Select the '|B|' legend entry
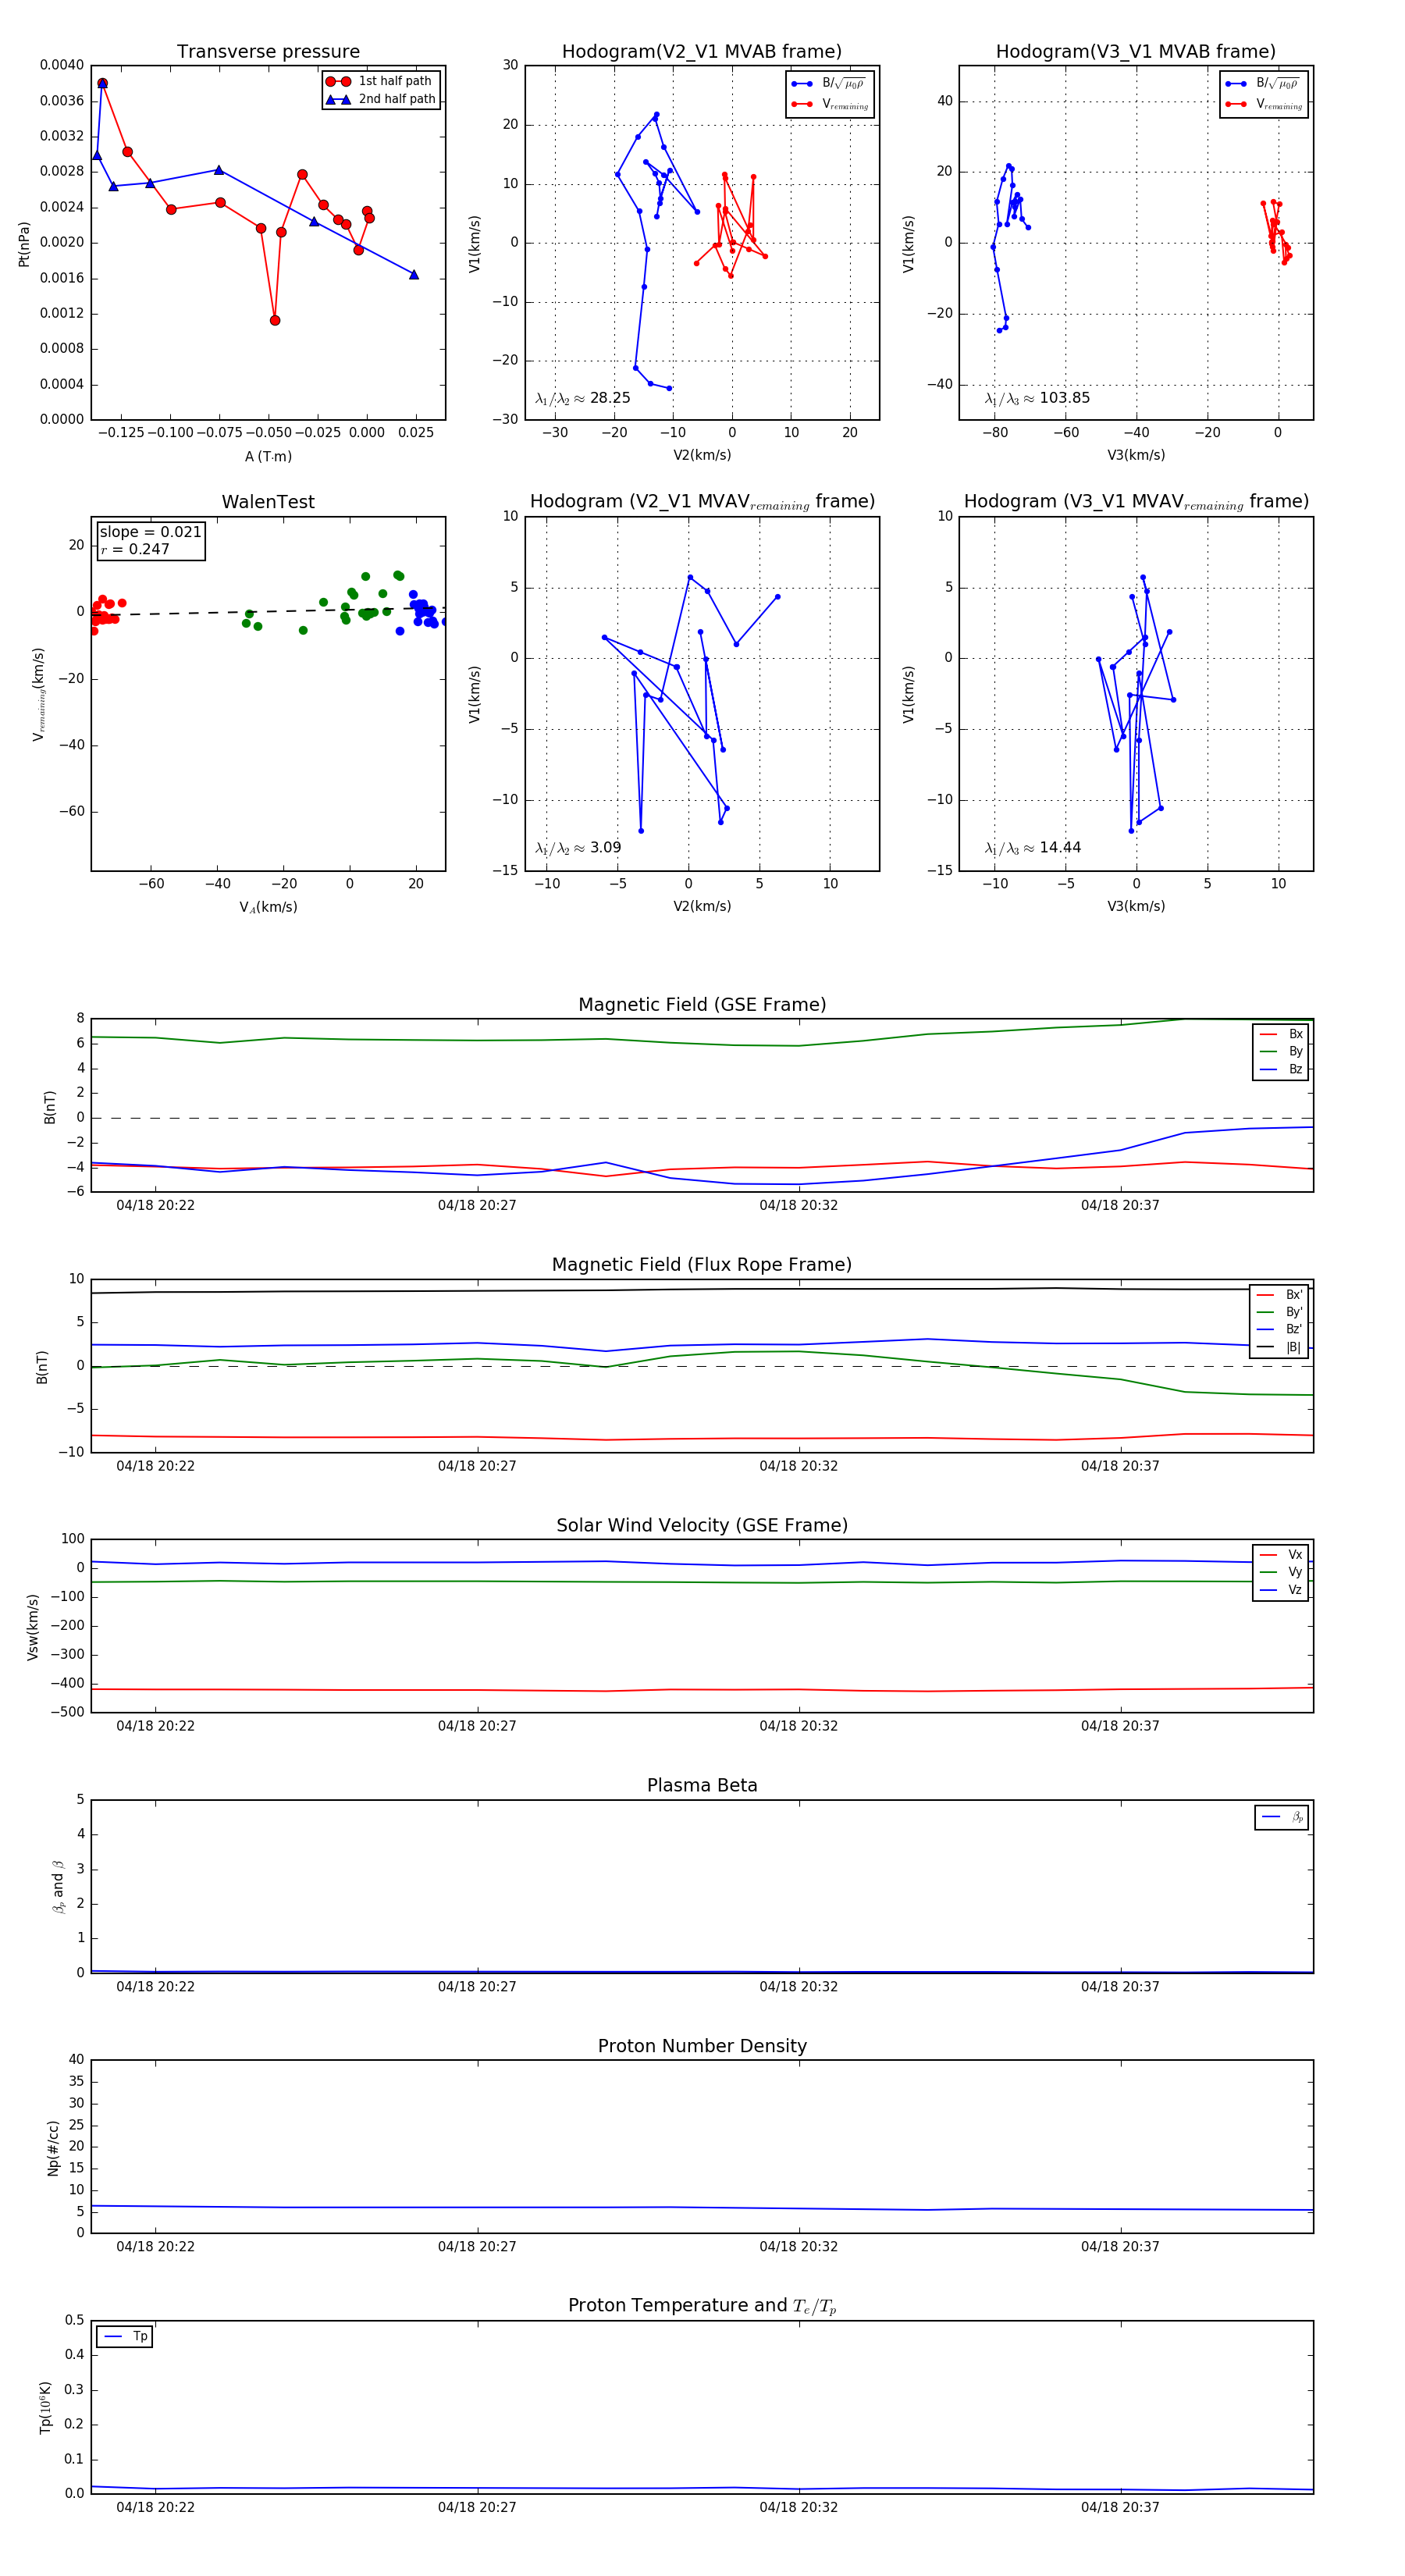This screenshot has width=1405, height=2576. pyautogui.click(x=1279, y=1347)
